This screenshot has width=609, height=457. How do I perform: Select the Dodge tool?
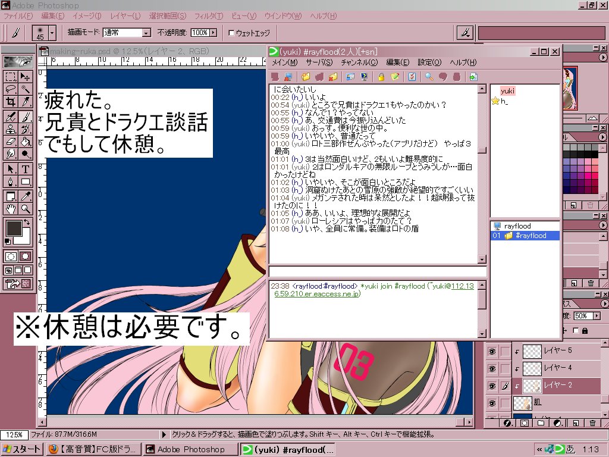25,154
